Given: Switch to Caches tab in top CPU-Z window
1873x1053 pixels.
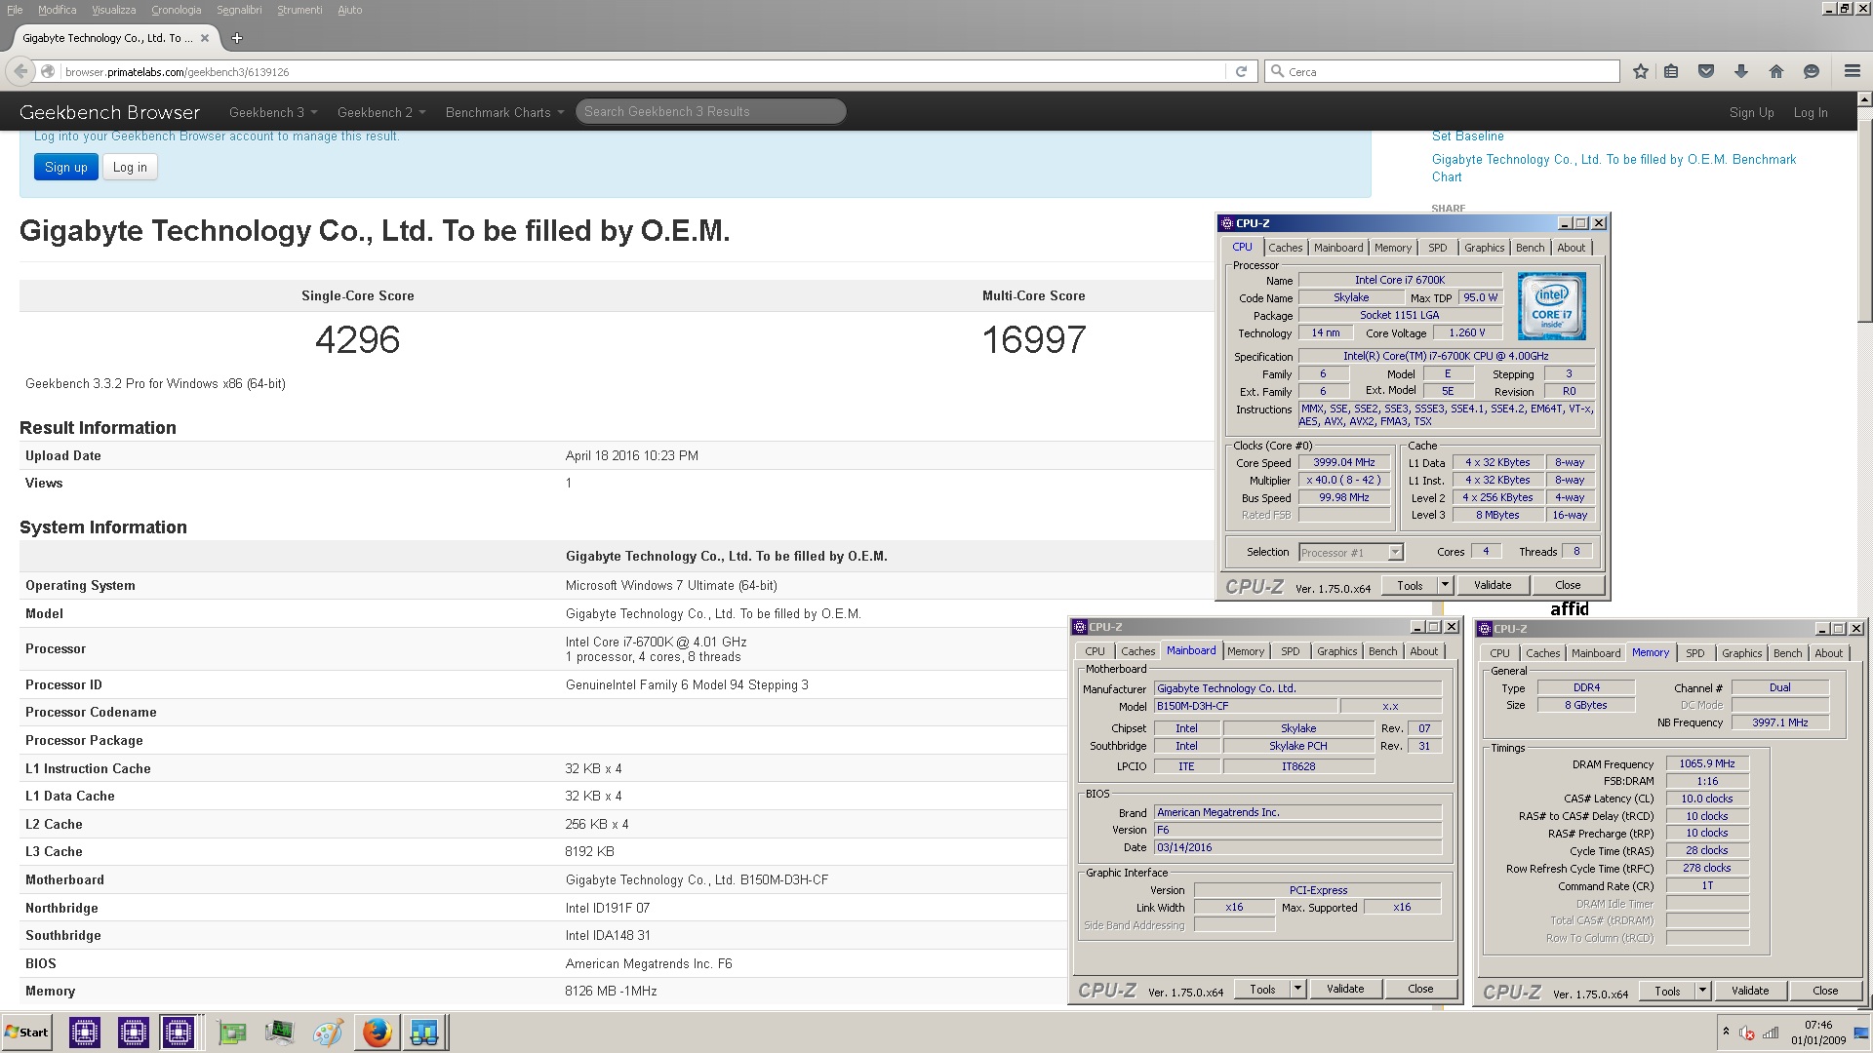Looking at the screenshot, I should coord(1285,248).
